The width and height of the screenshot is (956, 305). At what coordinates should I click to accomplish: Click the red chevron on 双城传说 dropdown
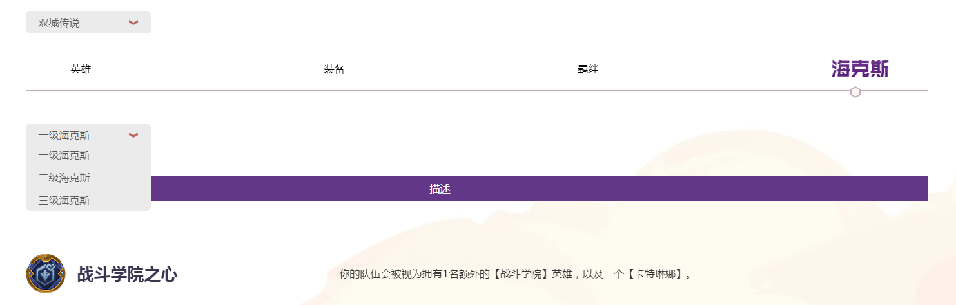133,23
